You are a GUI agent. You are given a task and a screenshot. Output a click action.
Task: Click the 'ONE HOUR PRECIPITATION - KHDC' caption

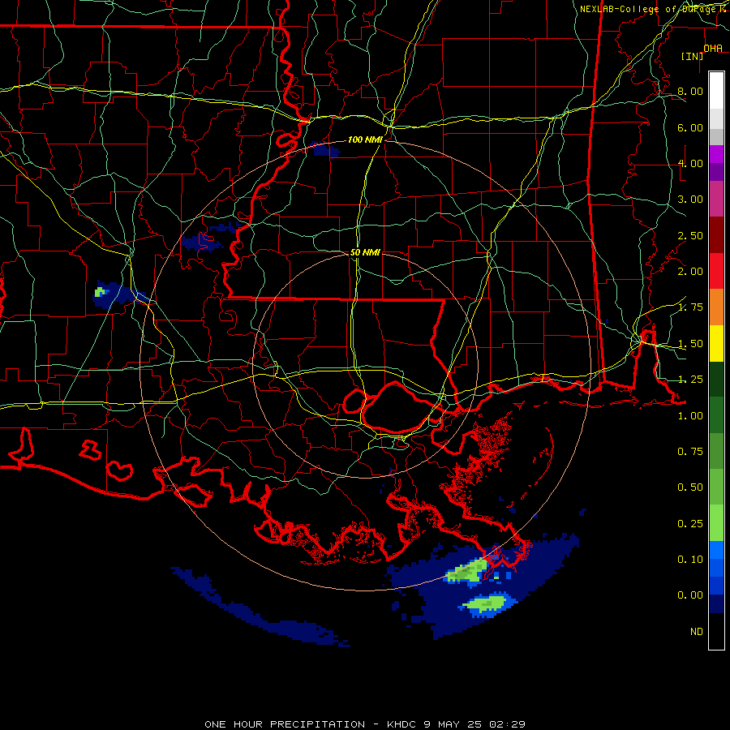[x=312, y=724]
